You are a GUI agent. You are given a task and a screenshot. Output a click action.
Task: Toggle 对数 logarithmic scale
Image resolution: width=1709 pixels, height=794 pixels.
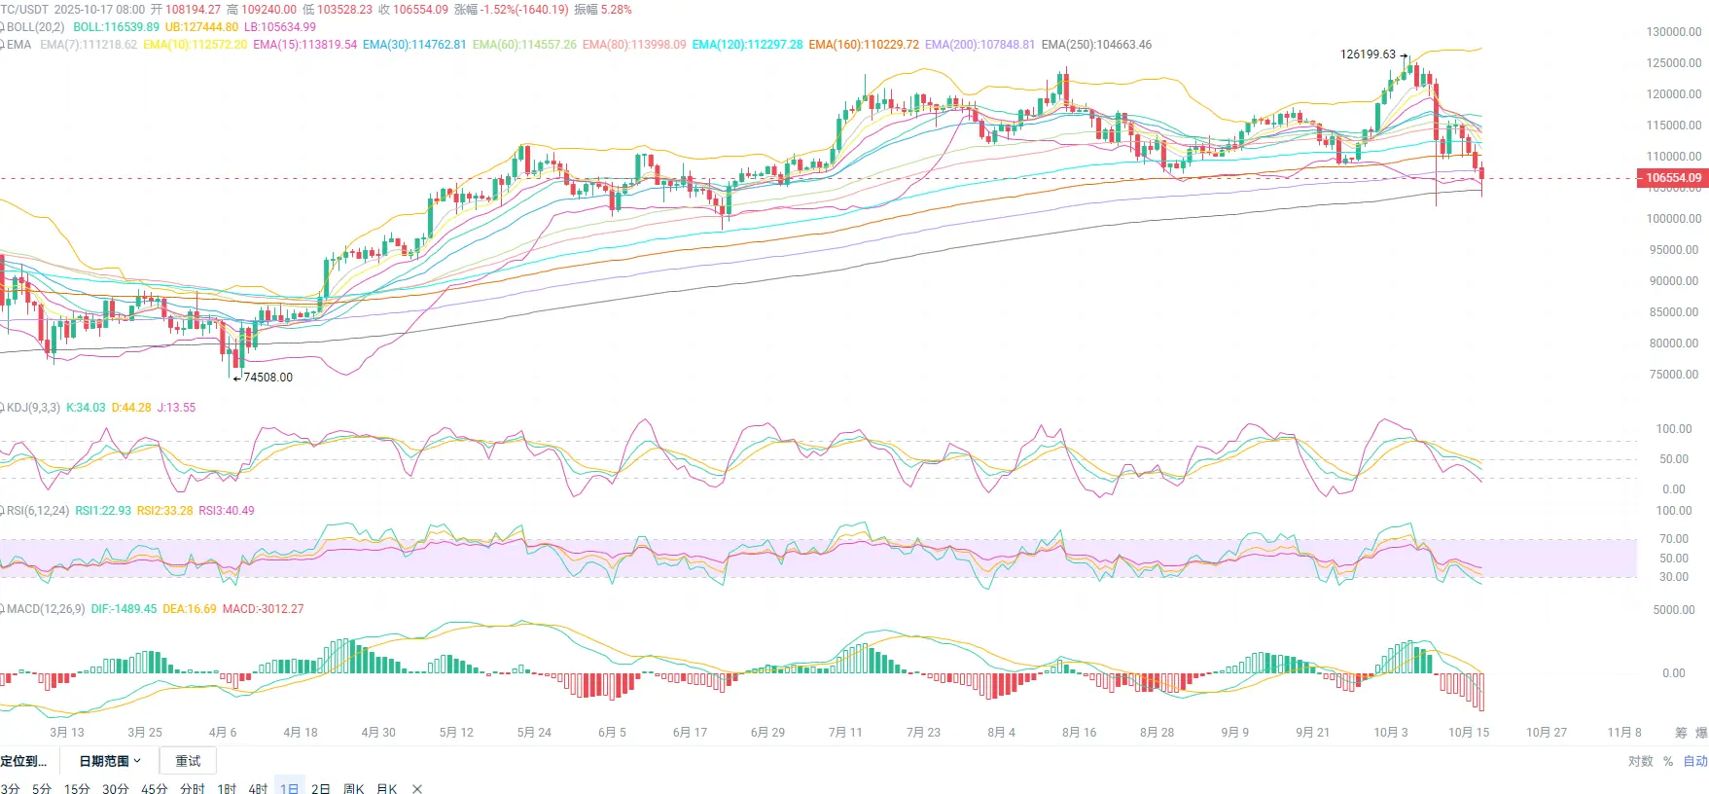tap(1641, 761)
